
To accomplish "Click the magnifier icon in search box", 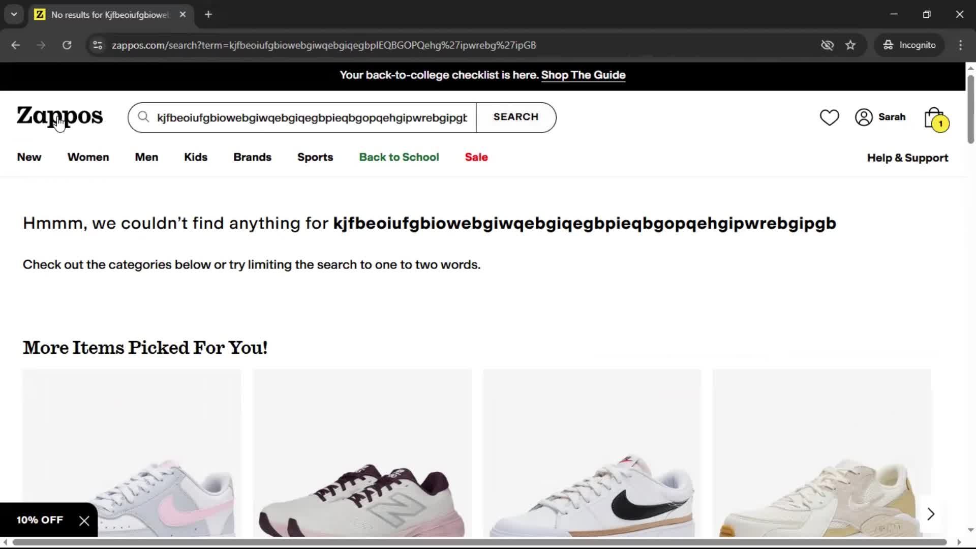I will coord(144,117).
